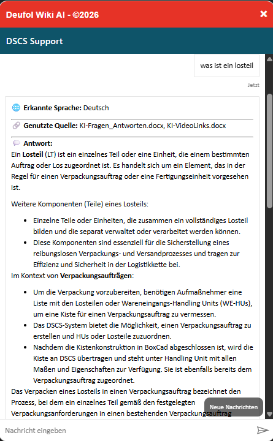Click the Neue Nachrichten button

[234, 407]
